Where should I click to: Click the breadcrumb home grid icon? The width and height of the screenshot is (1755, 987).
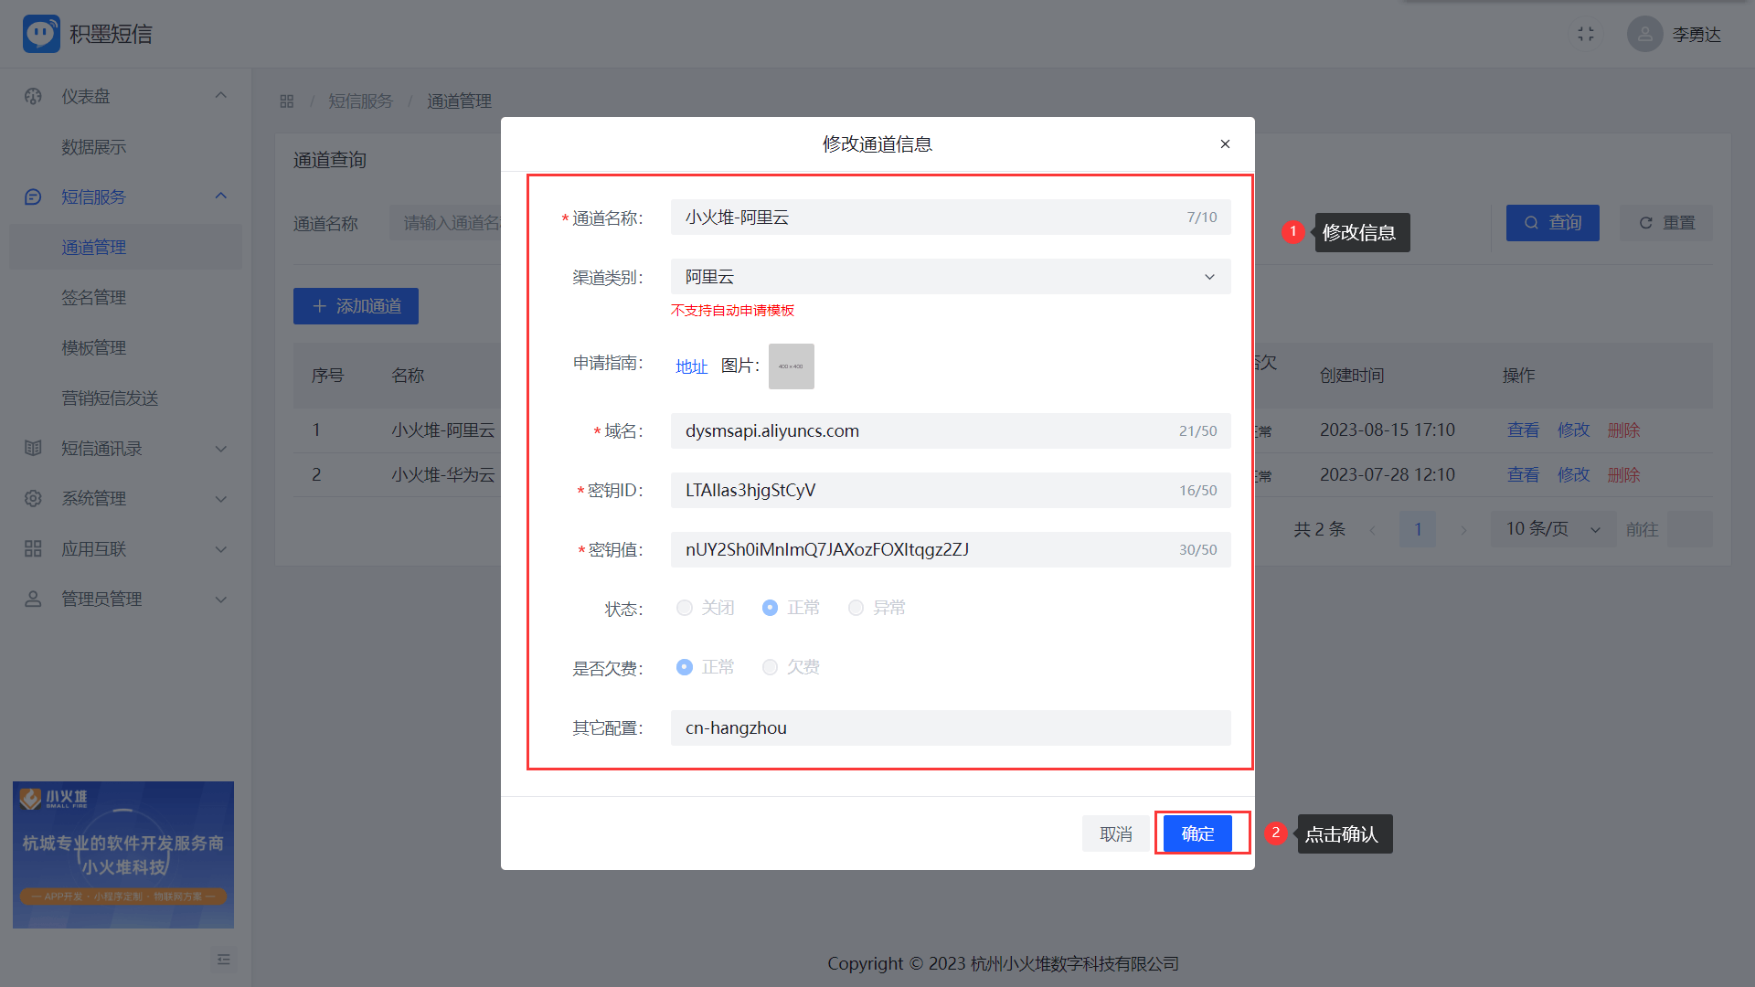click(x=287, y=101)
